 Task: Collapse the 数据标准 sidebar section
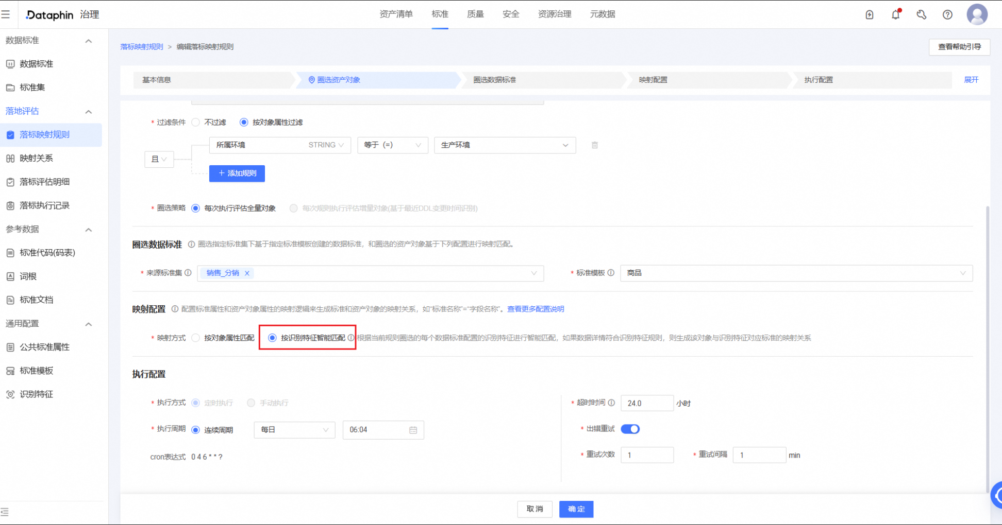[x=89, y=41]
